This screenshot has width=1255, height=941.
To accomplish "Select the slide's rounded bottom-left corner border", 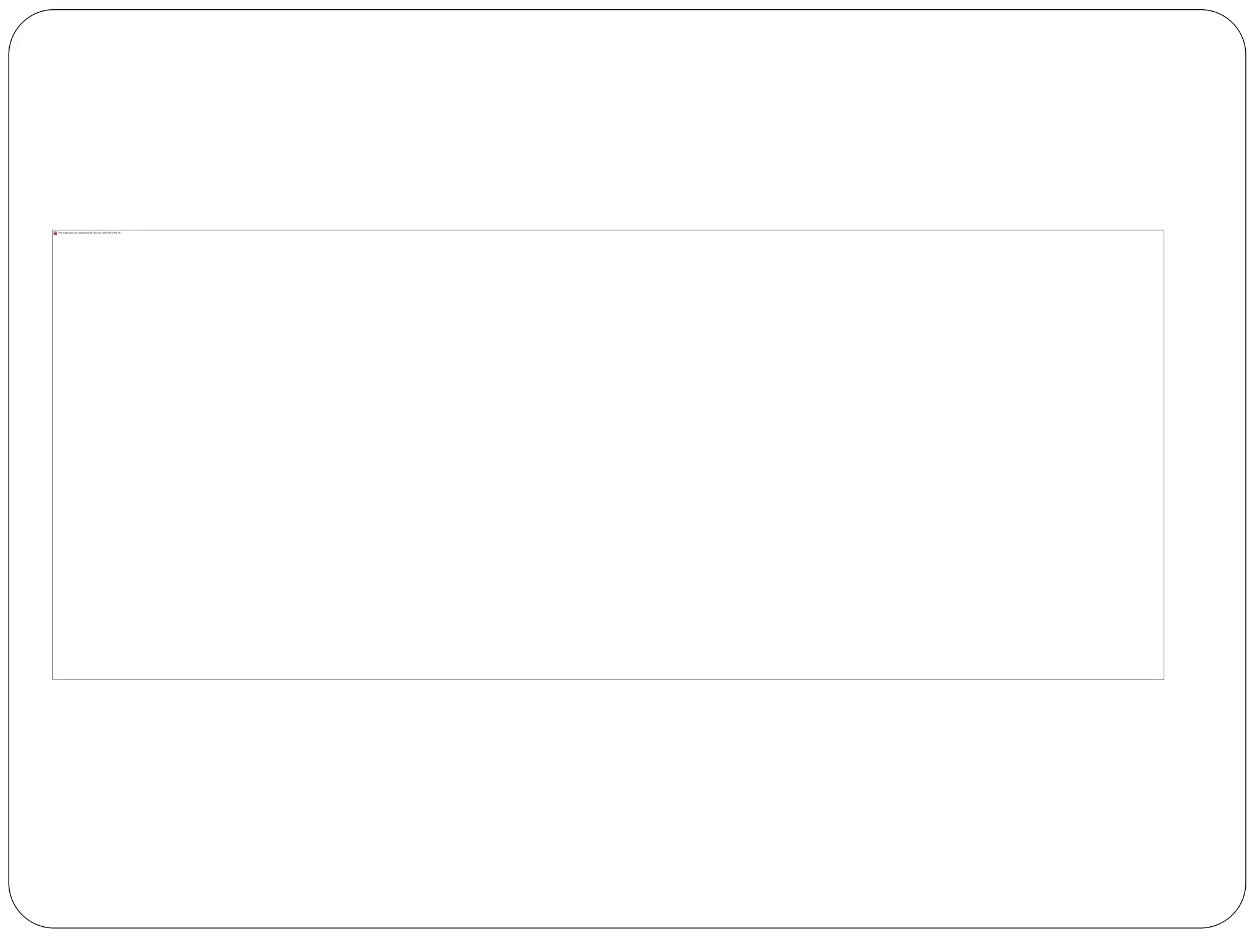I will pyautogui.click(x=22, y=915).
